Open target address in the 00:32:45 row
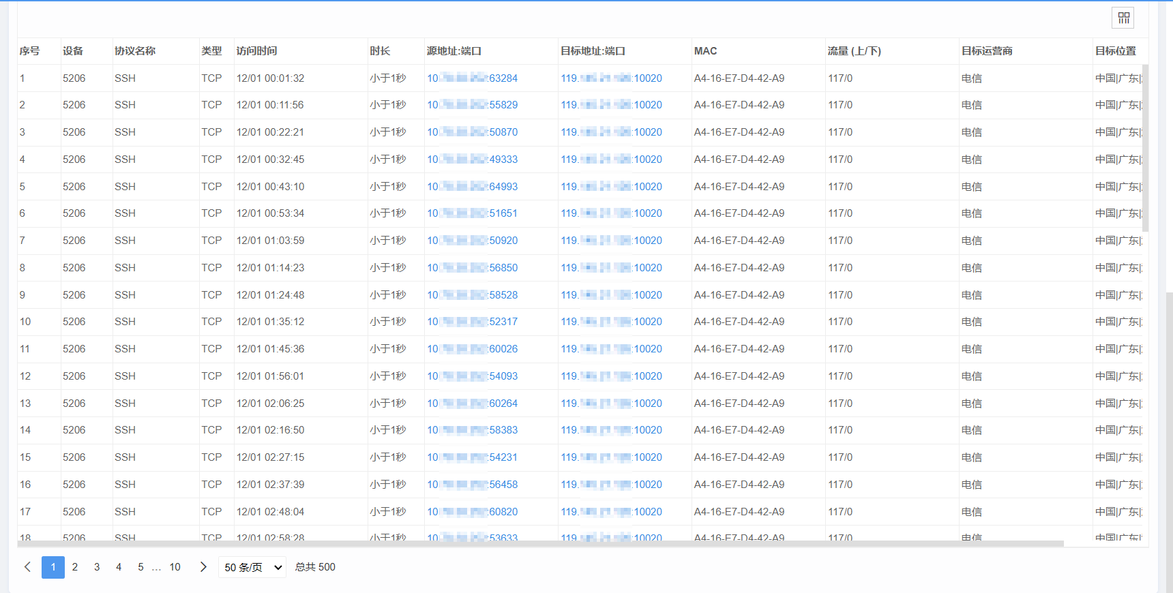This screenshot has width=1173, height=593. tap(611, 159)
